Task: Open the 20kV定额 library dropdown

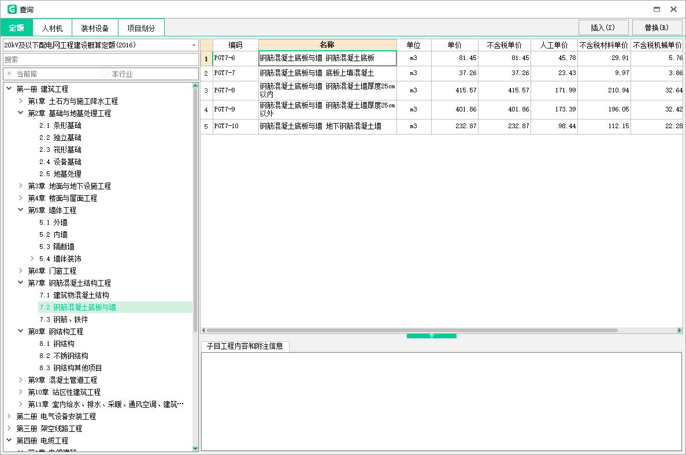Action: pyautogui.click(x=194, y=45)
